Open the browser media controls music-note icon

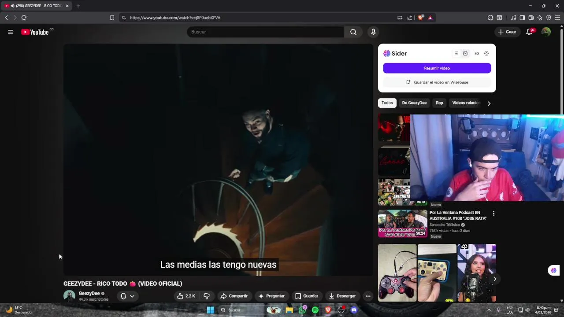point(513,18)
